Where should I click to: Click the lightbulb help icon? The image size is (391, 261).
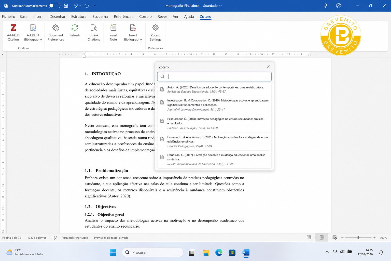pyautogui.click(x=325, y=6)
